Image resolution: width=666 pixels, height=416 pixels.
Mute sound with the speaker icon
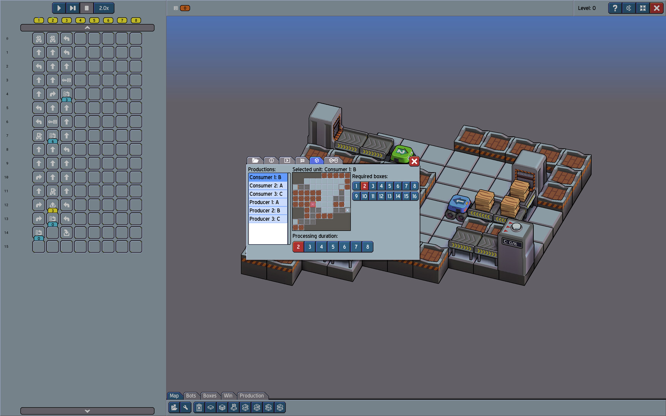(629, 8)
